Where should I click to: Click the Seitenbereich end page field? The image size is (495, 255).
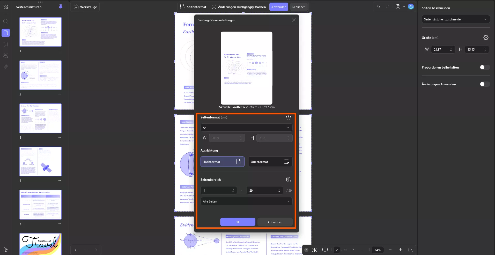(265, 190)
